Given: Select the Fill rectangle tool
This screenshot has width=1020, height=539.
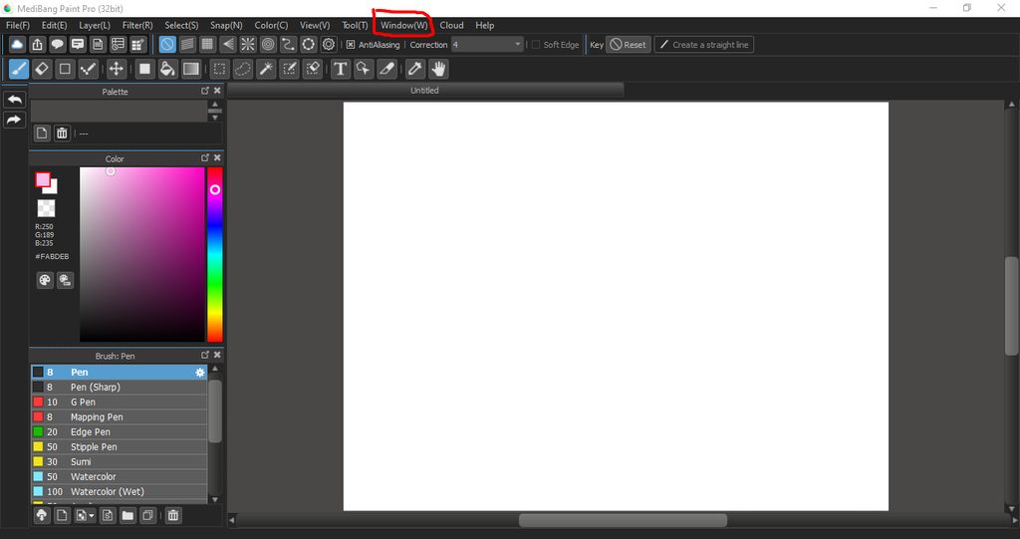Looking at the screenshot, I should coord(144,69).
